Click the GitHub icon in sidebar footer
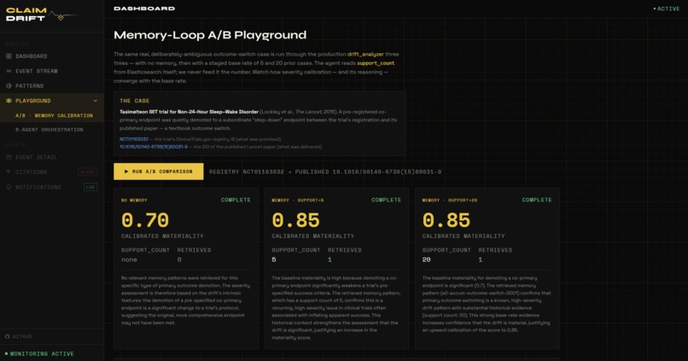Viewport: 688px width, 361px height. point(7,336)
